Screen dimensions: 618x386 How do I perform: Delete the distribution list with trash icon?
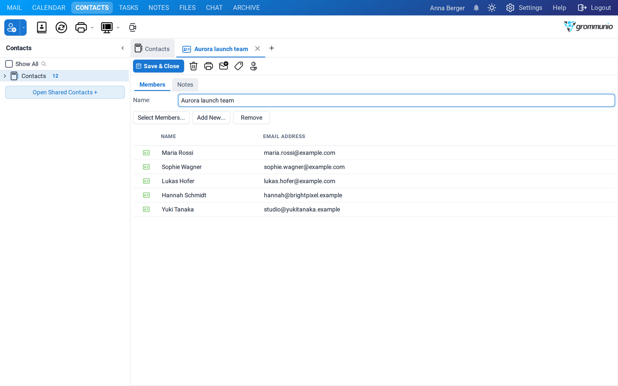pyautogui.click(x=194, y=66)
